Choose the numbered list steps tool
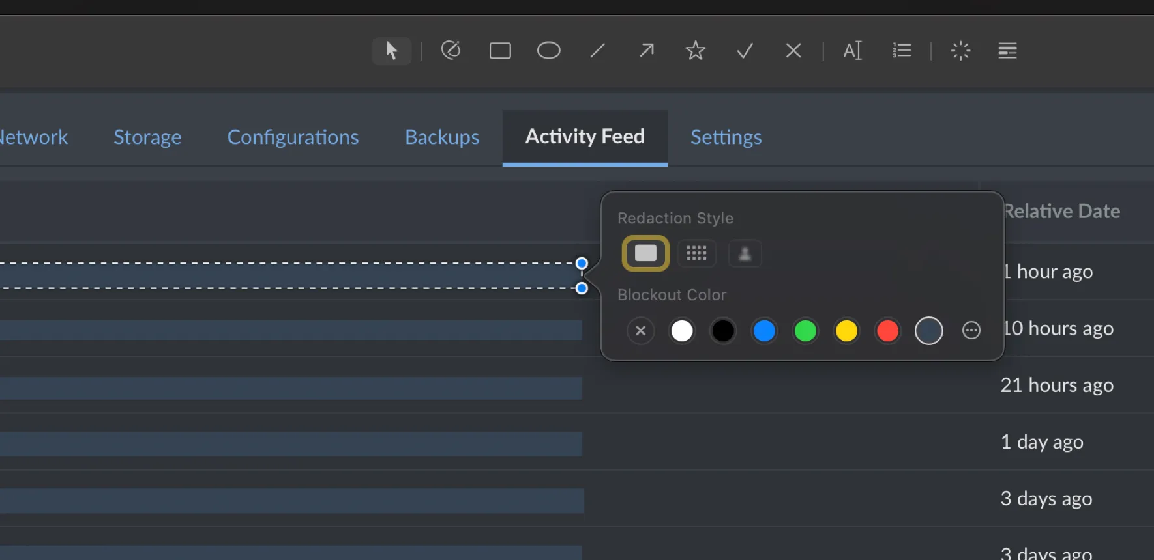The image size is (1154, 560). [902, 50]
